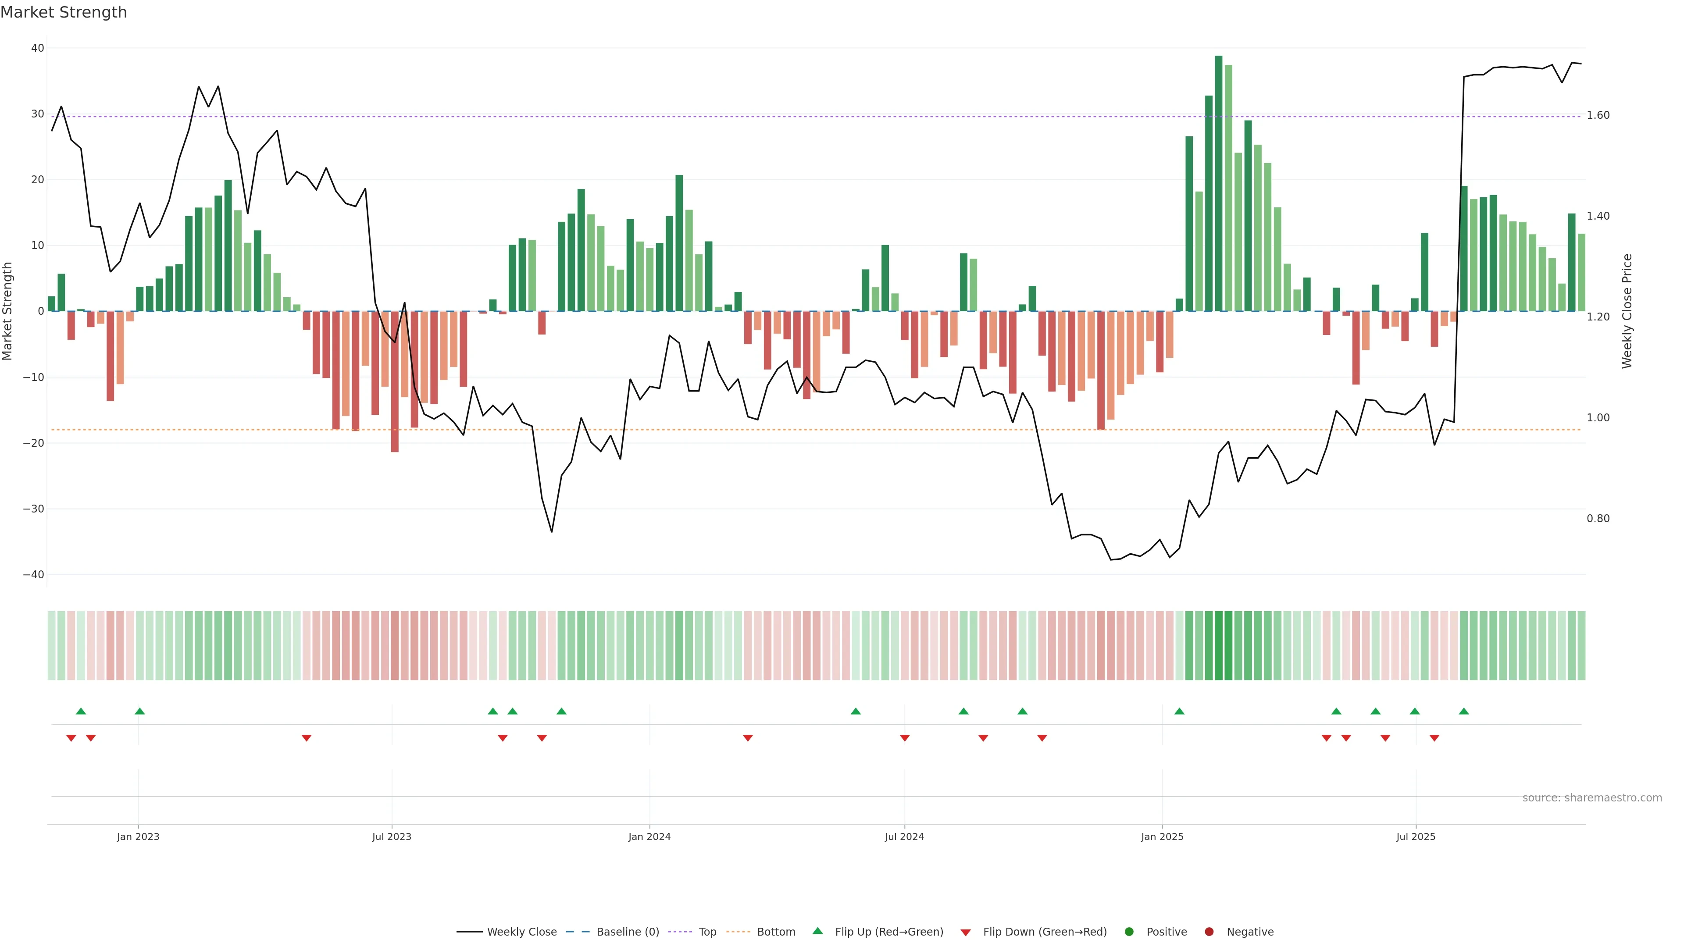Click the Jul 2025 x-axis label
Viewport: 1684px width, 947px height.
pos(1416,837)
